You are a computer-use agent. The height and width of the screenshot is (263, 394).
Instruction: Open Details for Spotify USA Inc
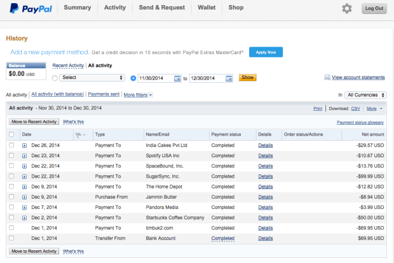266,155
